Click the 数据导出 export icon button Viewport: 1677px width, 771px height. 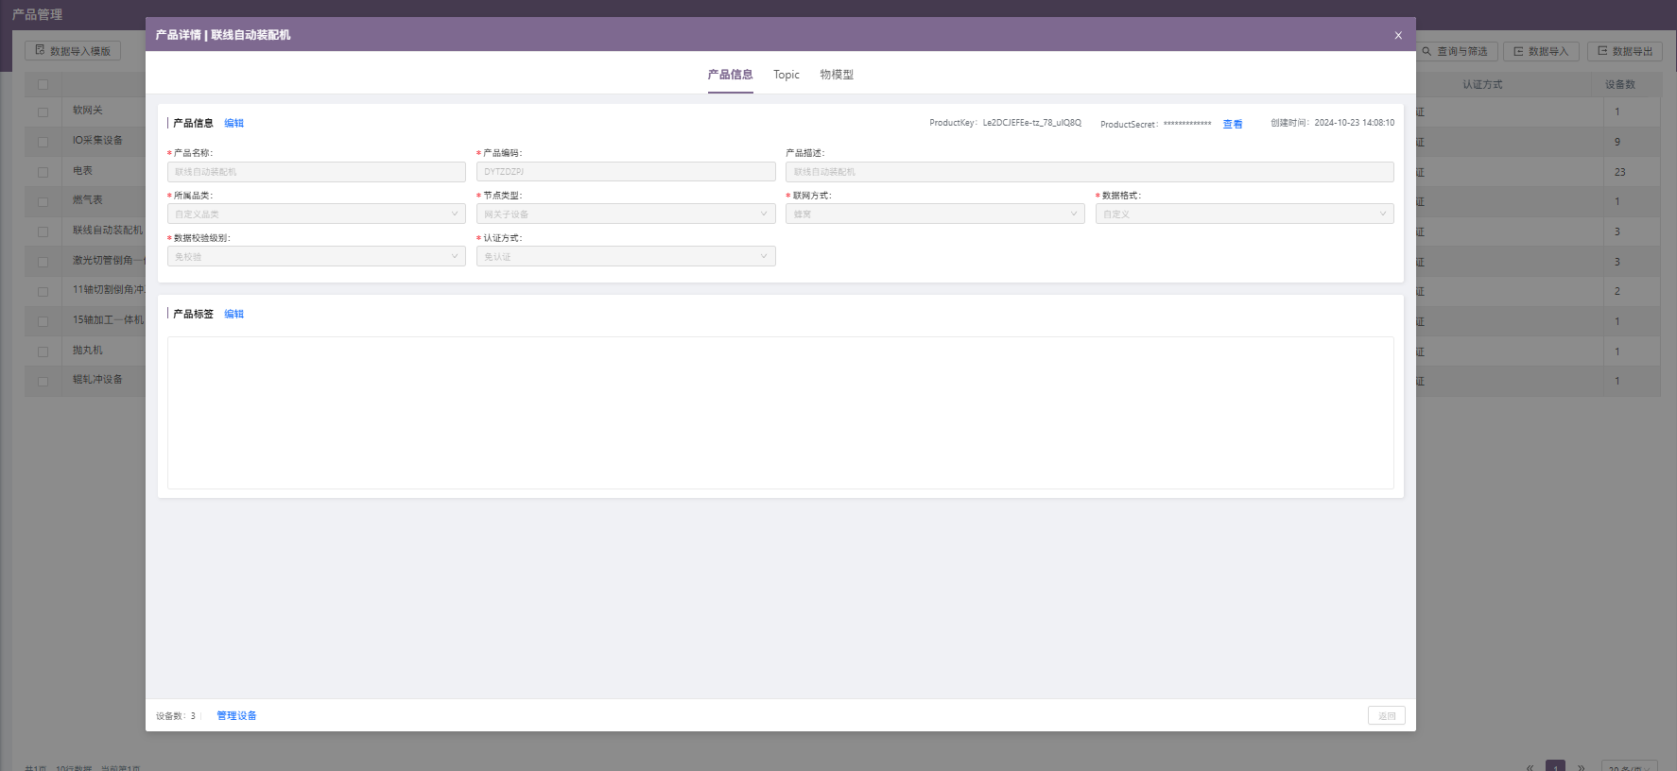tap(1602, 51)
